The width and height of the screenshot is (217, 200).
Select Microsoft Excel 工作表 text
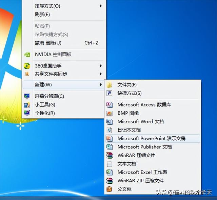click(x=142, y=172)
